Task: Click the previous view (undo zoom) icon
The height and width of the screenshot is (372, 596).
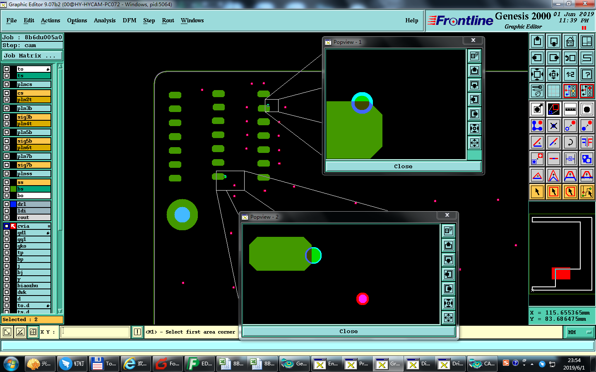Action: pos(570,58)
